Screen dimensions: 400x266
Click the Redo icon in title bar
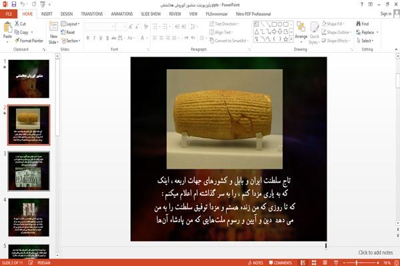tap(34, 4)
